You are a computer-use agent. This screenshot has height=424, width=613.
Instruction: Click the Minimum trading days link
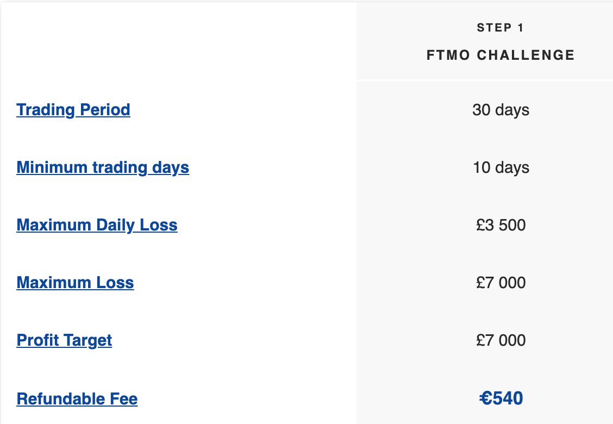(x=103, y=167)
